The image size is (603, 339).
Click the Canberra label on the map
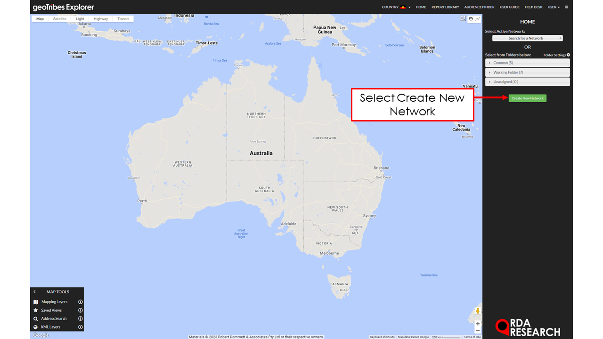(356, 227)
